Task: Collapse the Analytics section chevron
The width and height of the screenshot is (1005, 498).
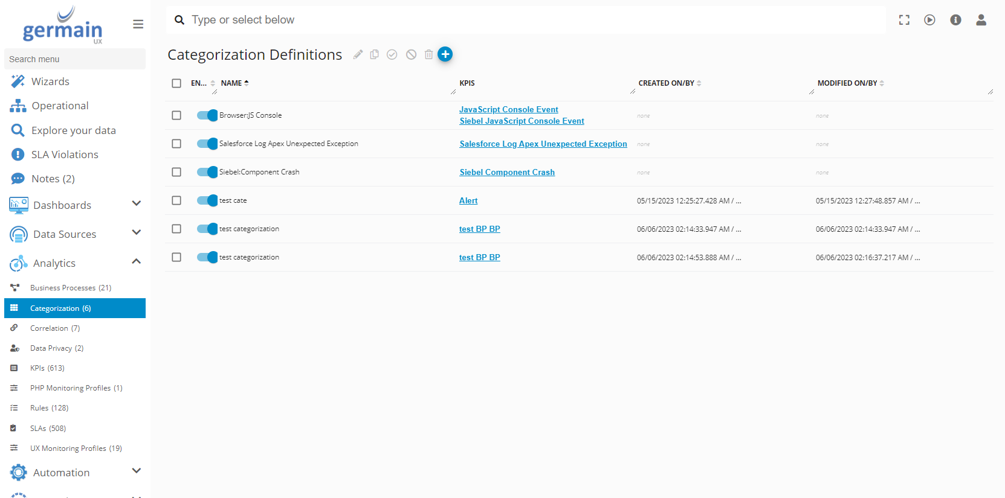Action: pyautogui.click(x=137, y=261)
